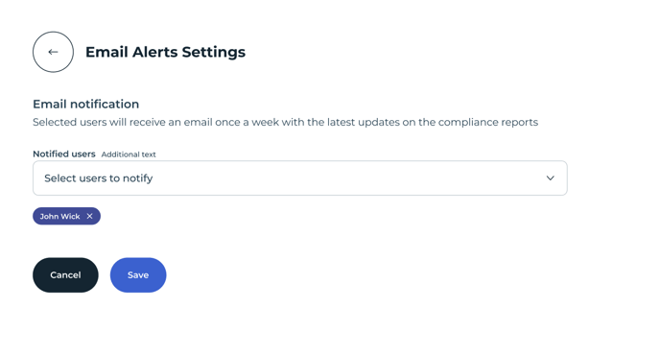Confirm with the blue Save button
Screen dimensions: 660x355
[138, 275]
